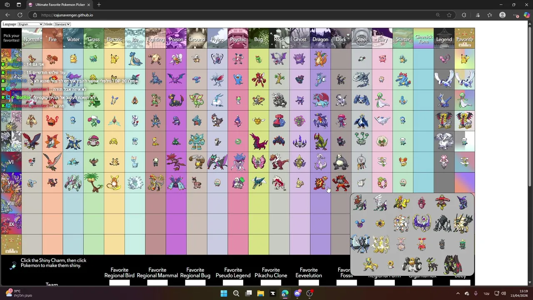The height and width of the screenshot is (300, 533).
Task: Choose Feraligatr in the Starter column
Action: click(x=403, y=79)
